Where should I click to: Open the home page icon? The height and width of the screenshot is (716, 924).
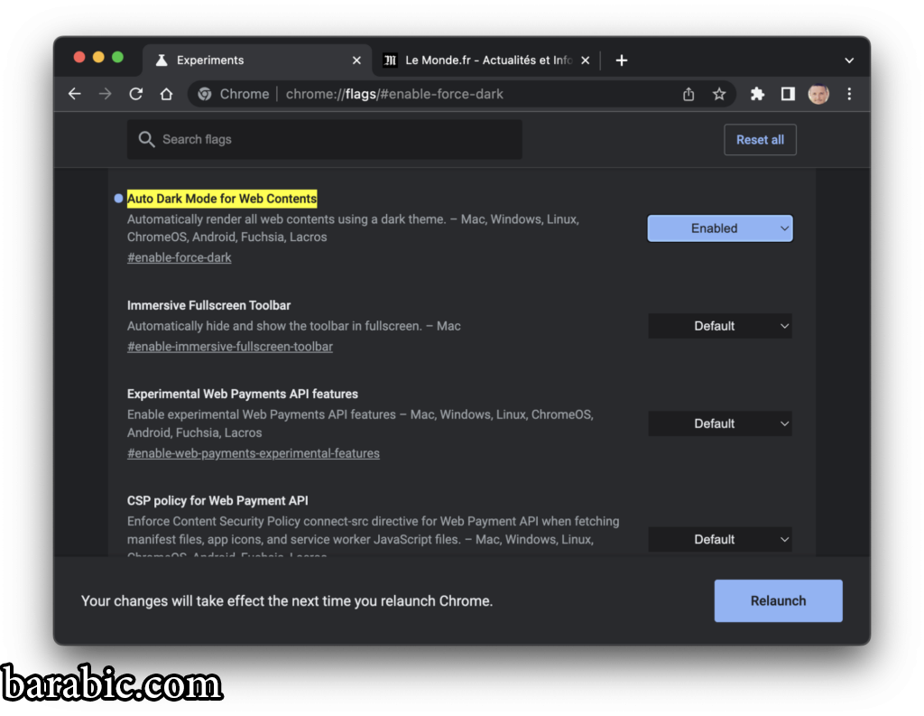tap(166, 94)
